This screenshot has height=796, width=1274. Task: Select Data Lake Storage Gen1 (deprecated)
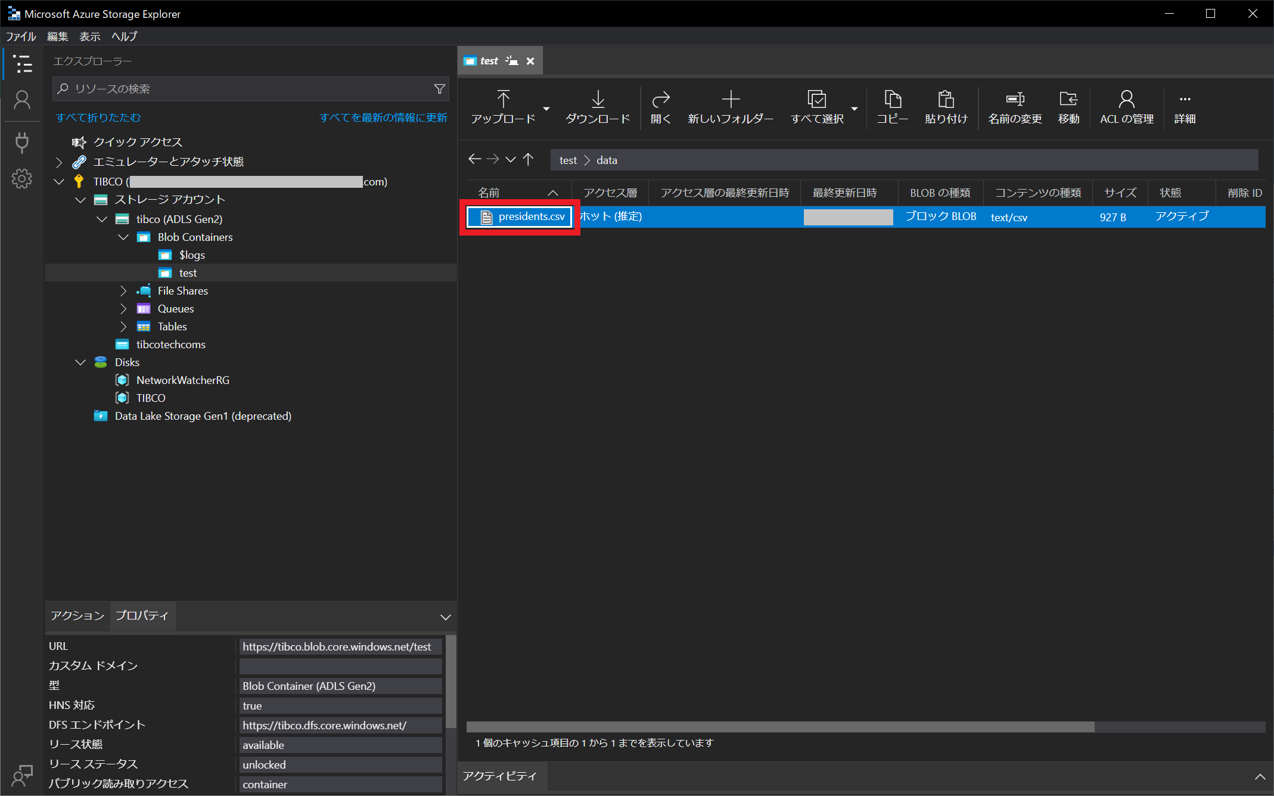point(203,416)
